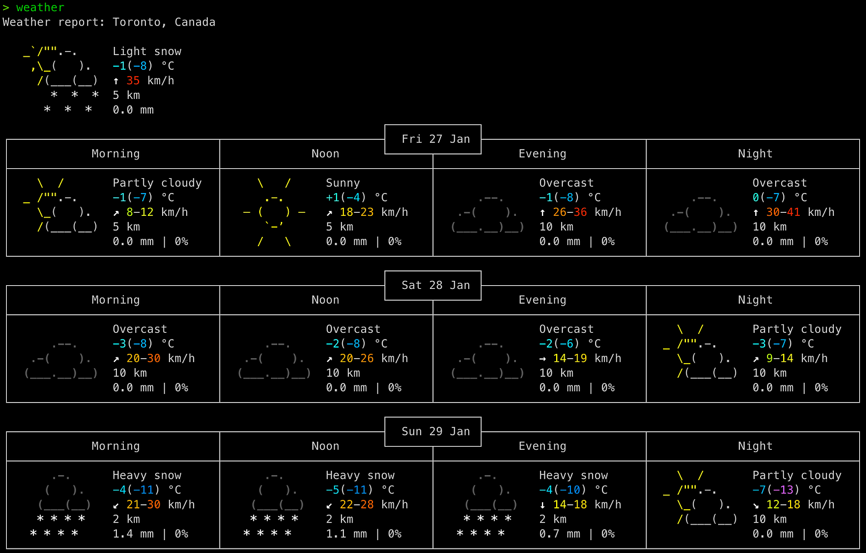This screenshot has height=553, width=866.
Task: Click "Weather report: Toronto, Canada" line
Action: tap(109, 22)
